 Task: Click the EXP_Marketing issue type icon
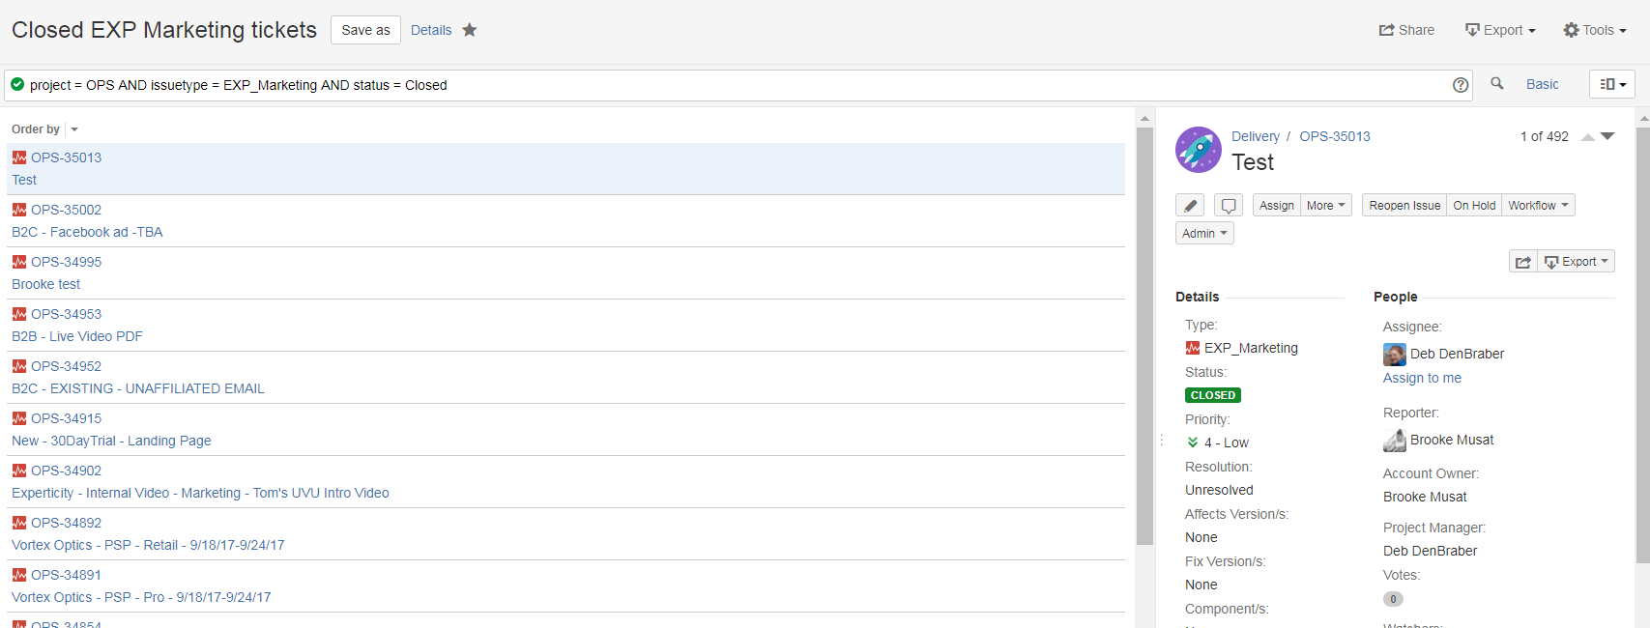pyautogui.click(x=1193, y=348)
